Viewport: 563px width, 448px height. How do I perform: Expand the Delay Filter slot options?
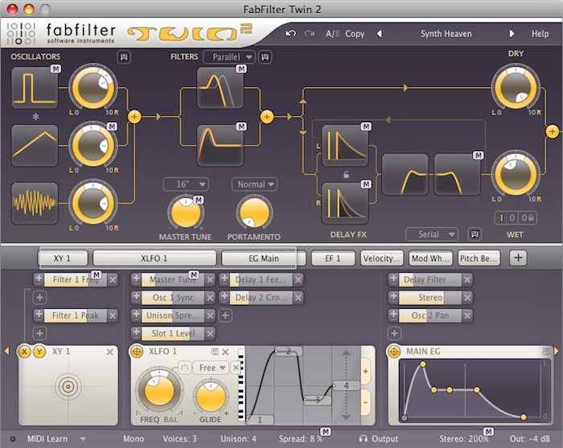click(393, 279)
